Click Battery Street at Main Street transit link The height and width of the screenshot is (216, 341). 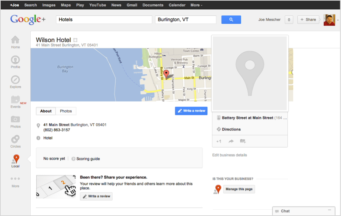[248, 118]
